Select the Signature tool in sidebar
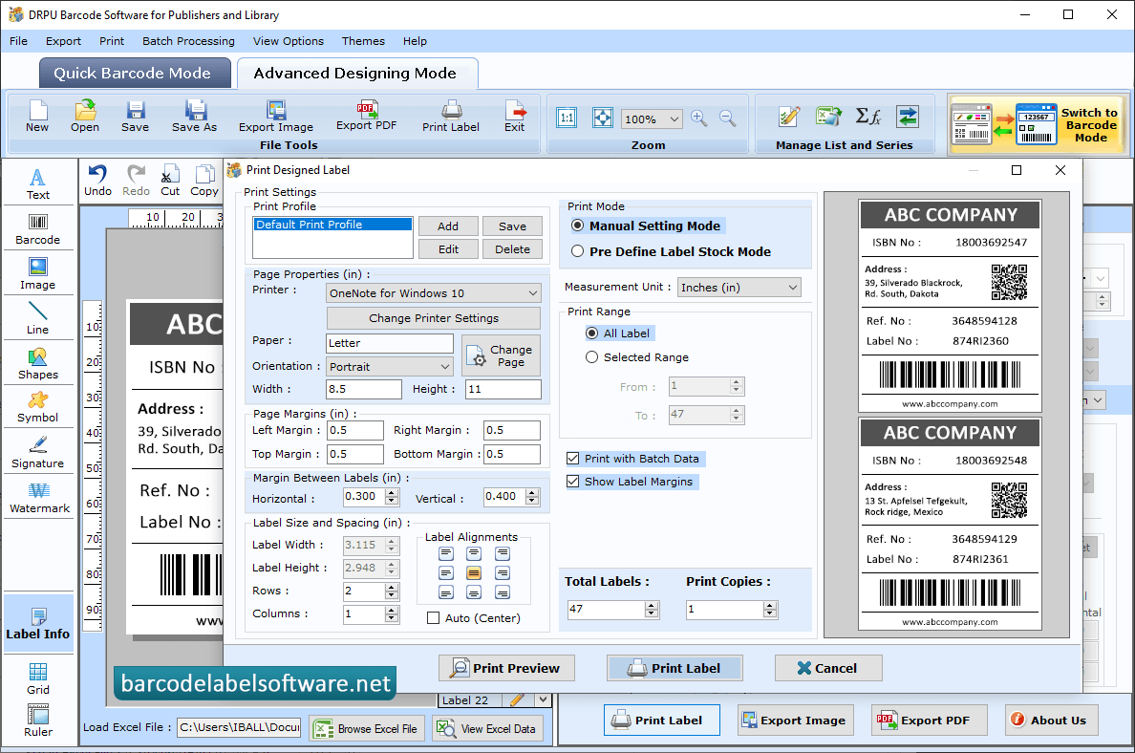Image resolution: width=1135 pixels, height=753 pixels. pyautogui.click(x=37, y=453)
